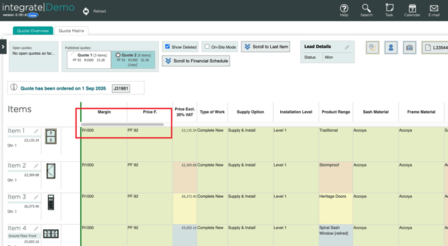Click the info icon beside ordered notice
Viewport: 448px width, 246px height.
coord(14,88)
